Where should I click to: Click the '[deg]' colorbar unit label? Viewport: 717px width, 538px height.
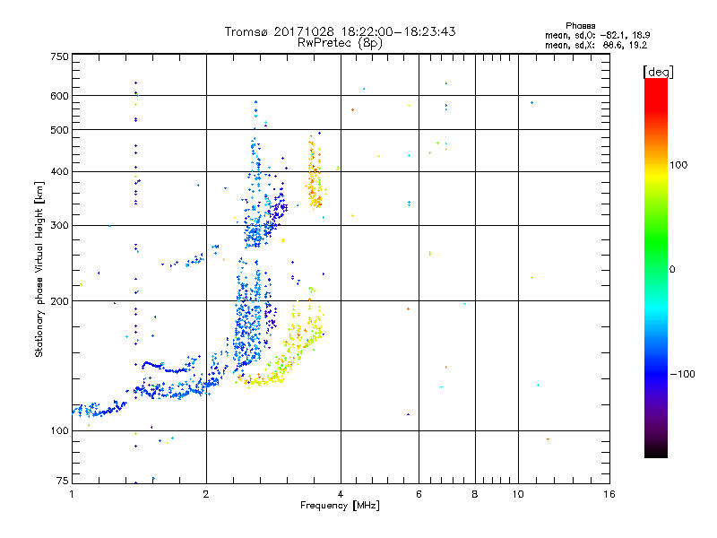(x=658, y=72)
